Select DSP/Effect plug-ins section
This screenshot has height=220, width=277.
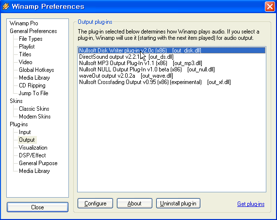pyautogui.click(x=33, y=155)
